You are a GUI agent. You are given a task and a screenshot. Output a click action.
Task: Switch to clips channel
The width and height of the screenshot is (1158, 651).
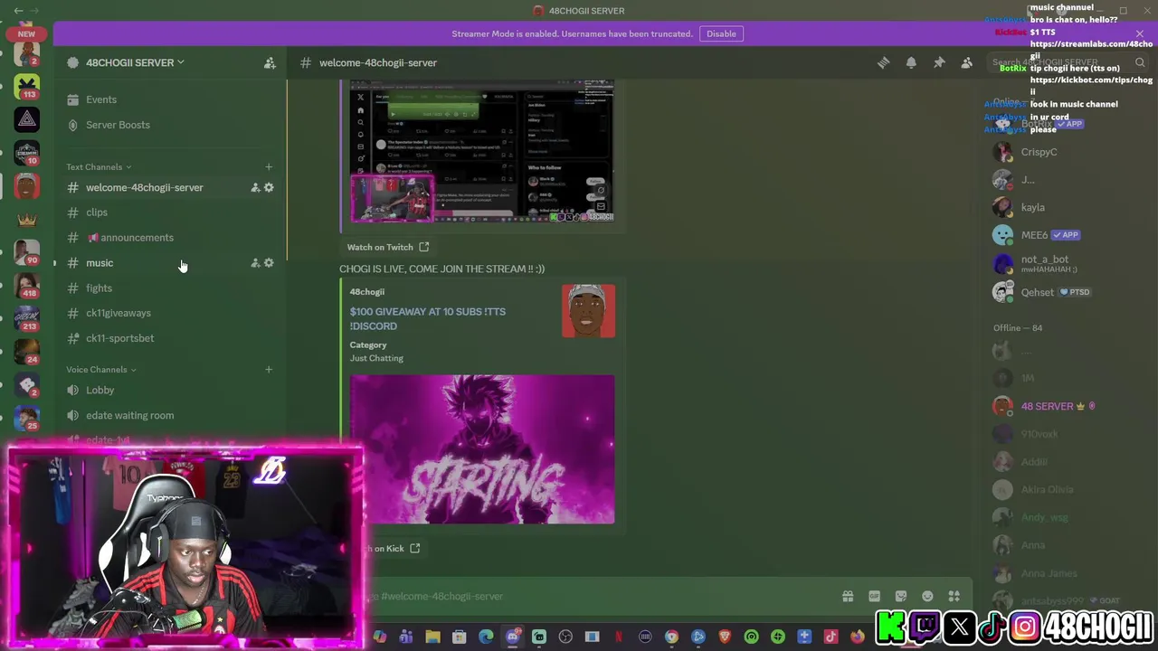(x=170, y=212)
